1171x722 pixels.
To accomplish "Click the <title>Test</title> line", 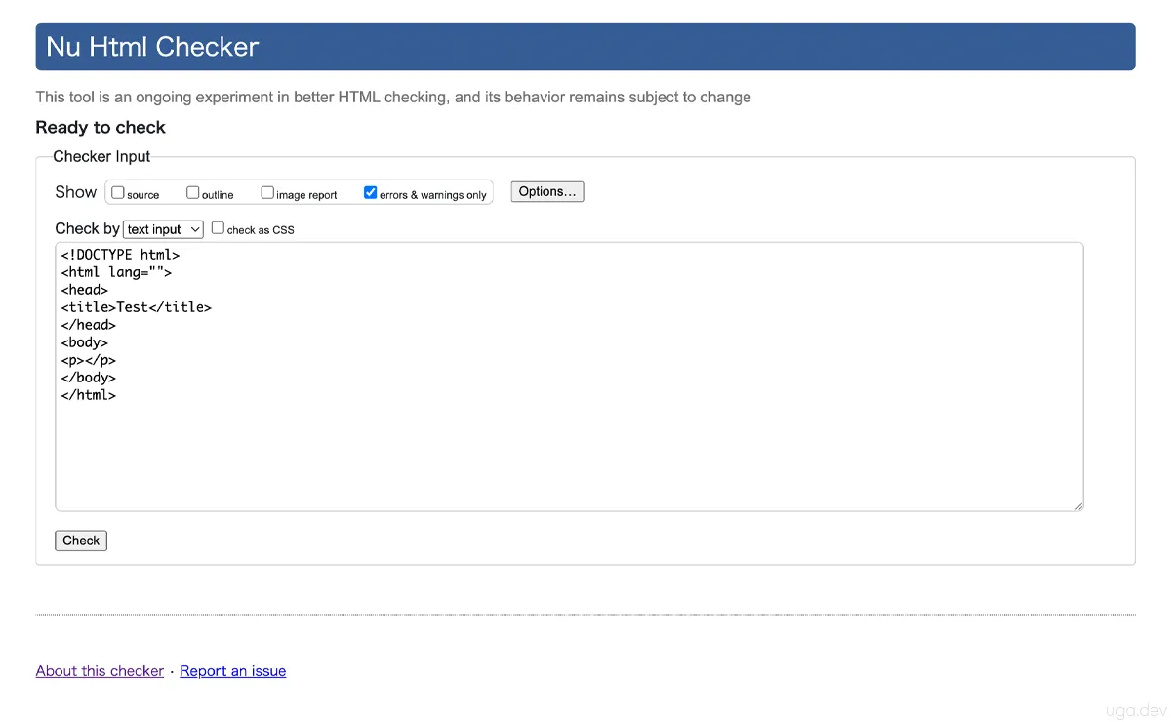I will (x=136, y=307).
